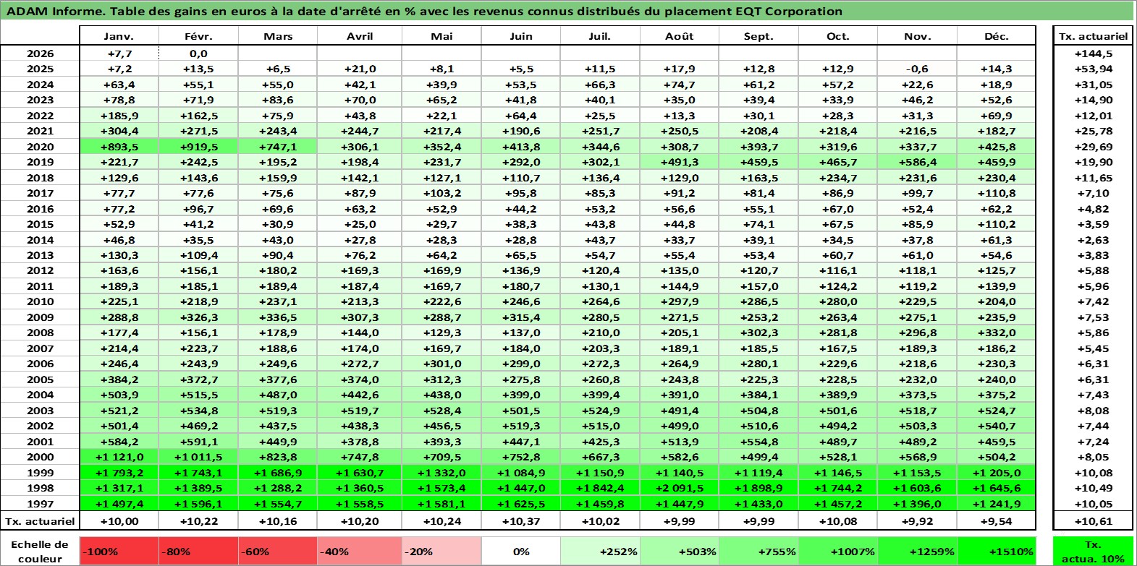
Task: Select the '+144,5' actuarial rate for 2026
Action: pyautogui.click(x=1093, y=53)
